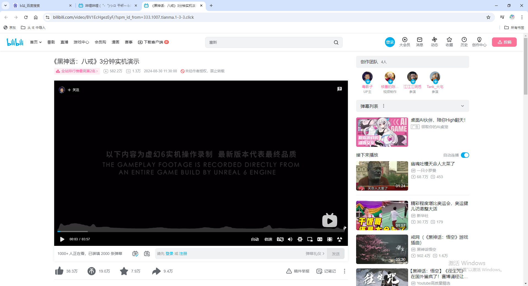Image resolution: width=528 pixels, height=286 pixels.
Task: Play the video
Action: coord(62,239)
